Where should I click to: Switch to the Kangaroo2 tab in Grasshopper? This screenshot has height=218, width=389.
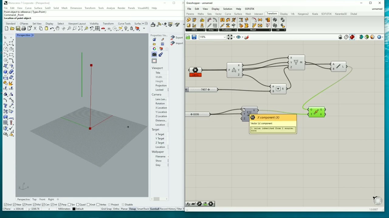click(x=303, y=14)
